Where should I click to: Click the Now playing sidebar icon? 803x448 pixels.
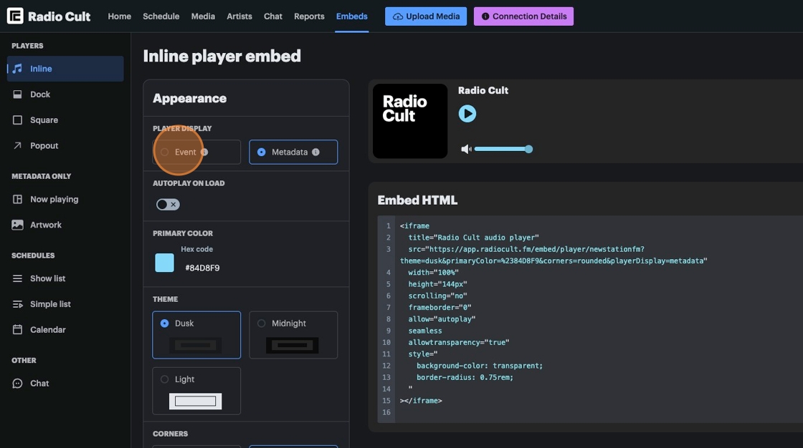[17, 199]
